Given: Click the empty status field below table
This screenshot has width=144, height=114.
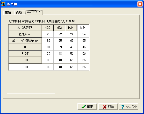Looking at the screenshot, I should pyautogui.click(x=31, y=91).
